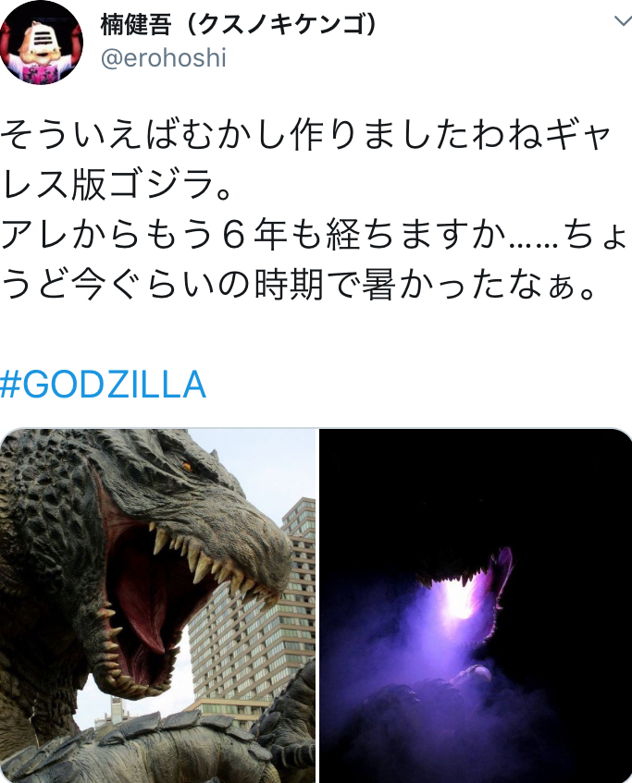Click the white upper teeth in the left photo

point(210,555)
